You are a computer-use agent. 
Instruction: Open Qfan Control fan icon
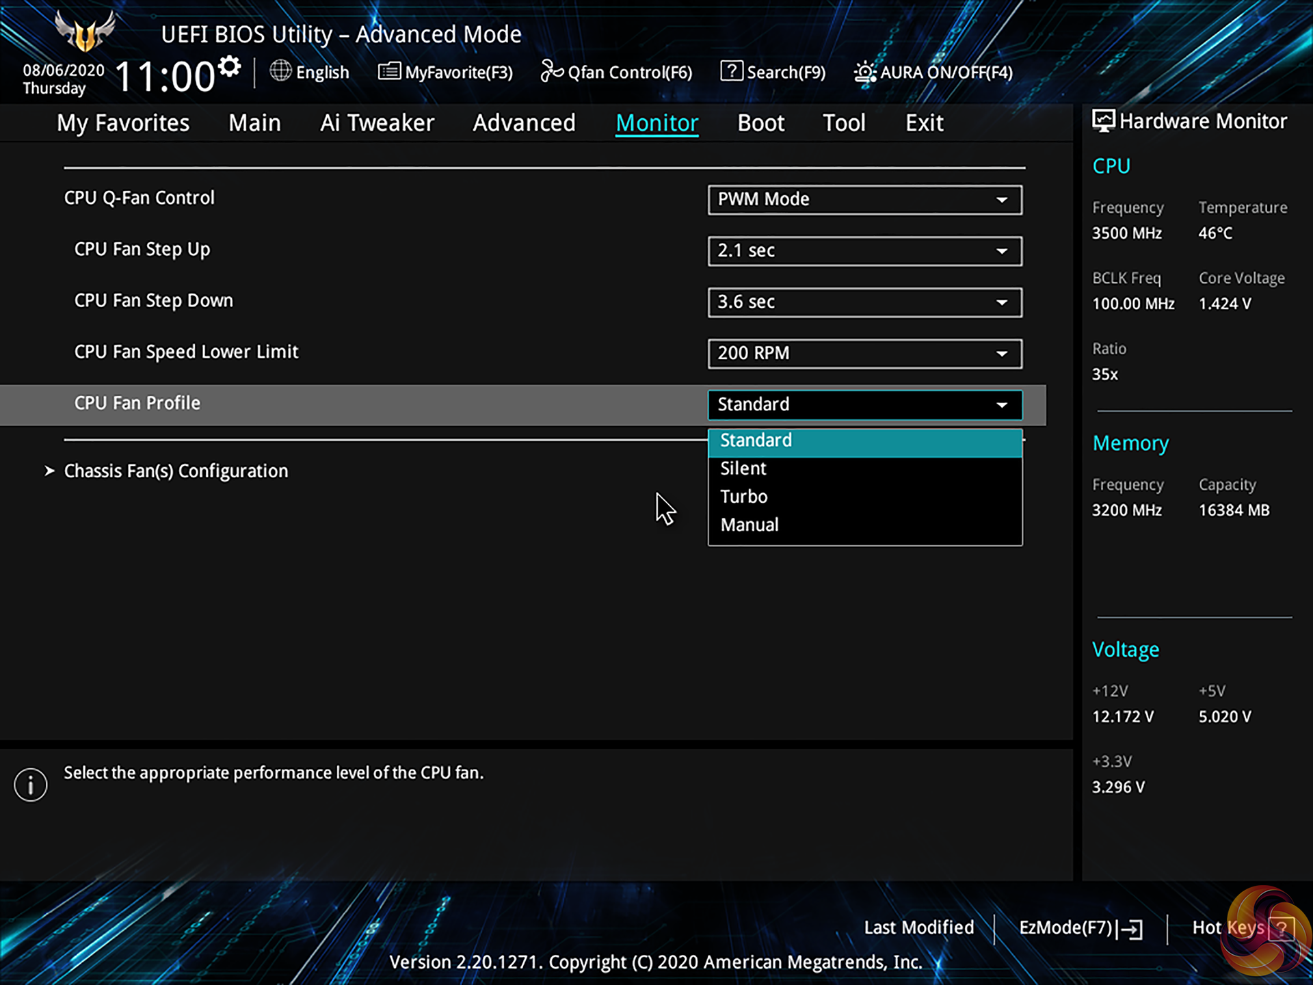[551, 70]
